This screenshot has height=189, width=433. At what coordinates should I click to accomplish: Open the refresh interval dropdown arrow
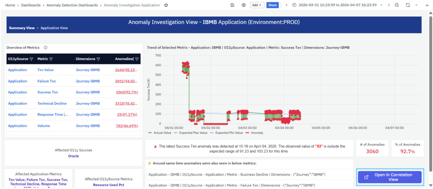coord(416,5)
